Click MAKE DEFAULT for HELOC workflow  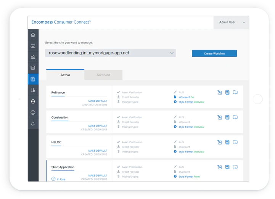coord(98,151)
